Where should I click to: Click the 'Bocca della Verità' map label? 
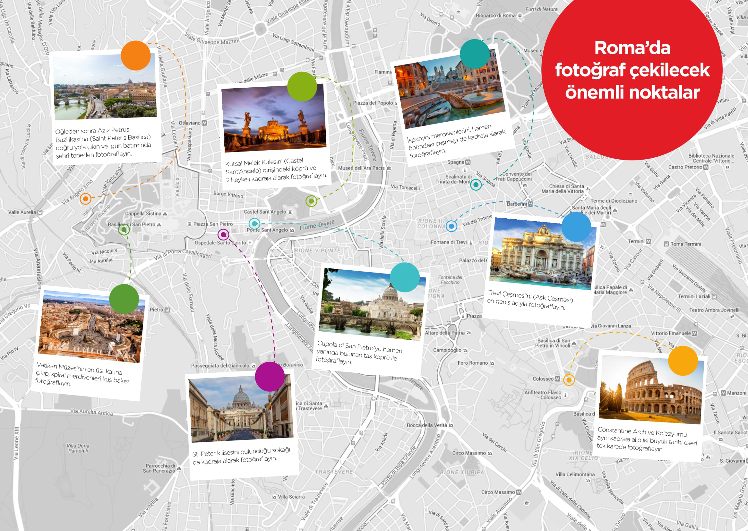(426, 425)
